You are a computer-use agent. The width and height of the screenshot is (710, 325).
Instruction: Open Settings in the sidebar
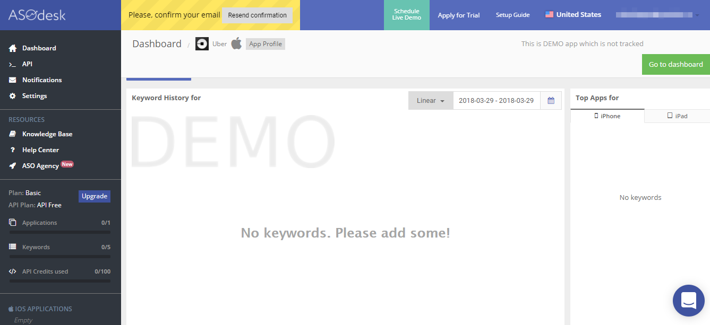35,96
